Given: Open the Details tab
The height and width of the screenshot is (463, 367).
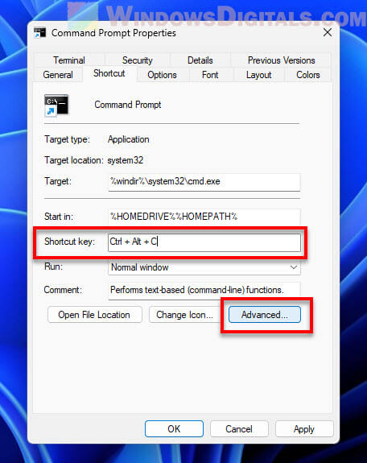Looking at the screenshot, I should click(200, 60).
